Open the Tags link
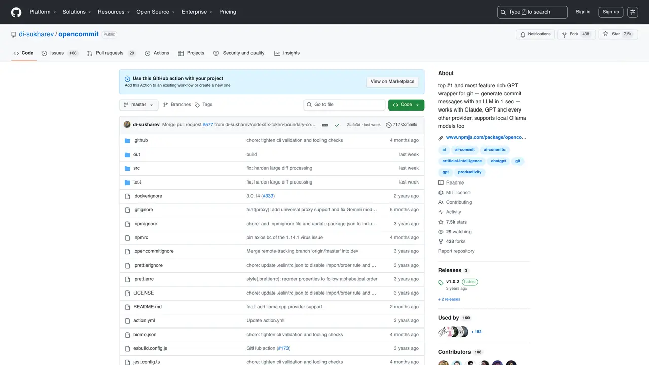 pos(204,105)
